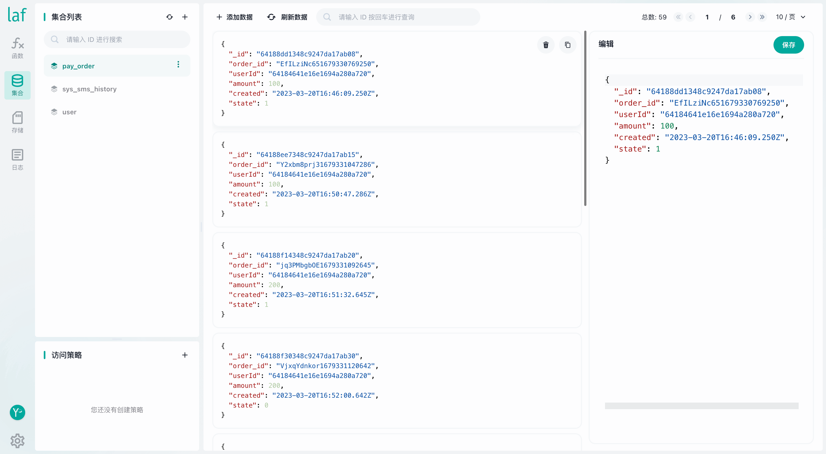Open pay_order's three-dot options menu

(x=178, y=65)
